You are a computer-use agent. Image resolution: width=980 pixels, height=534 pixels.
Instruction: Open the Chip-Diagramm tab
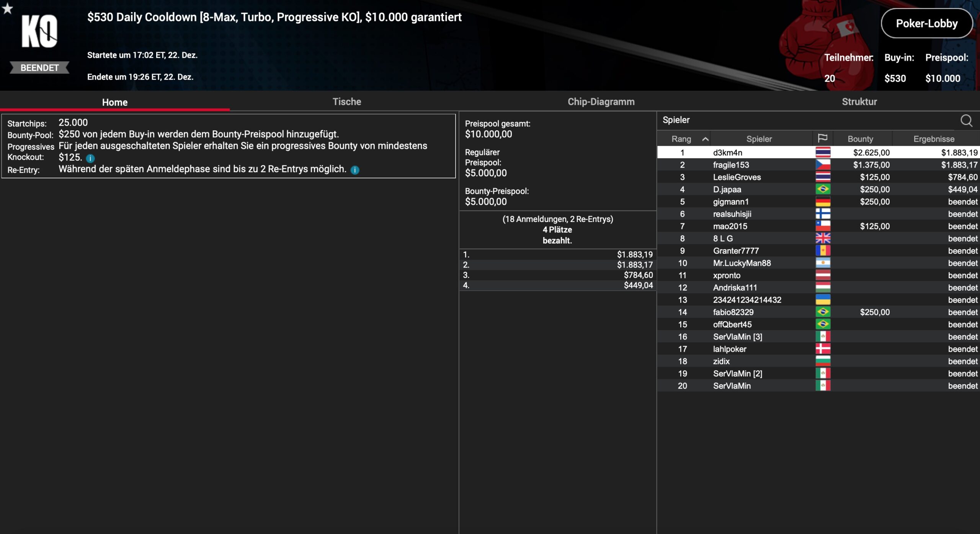point(601,102)
